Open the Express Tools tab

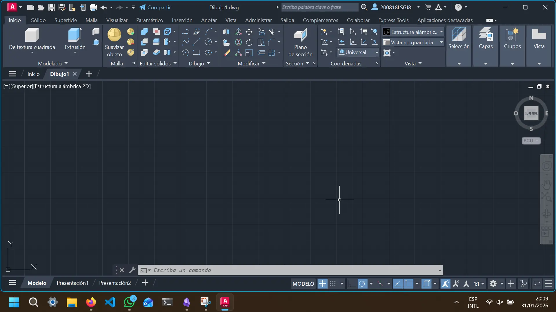click(393, 20)
